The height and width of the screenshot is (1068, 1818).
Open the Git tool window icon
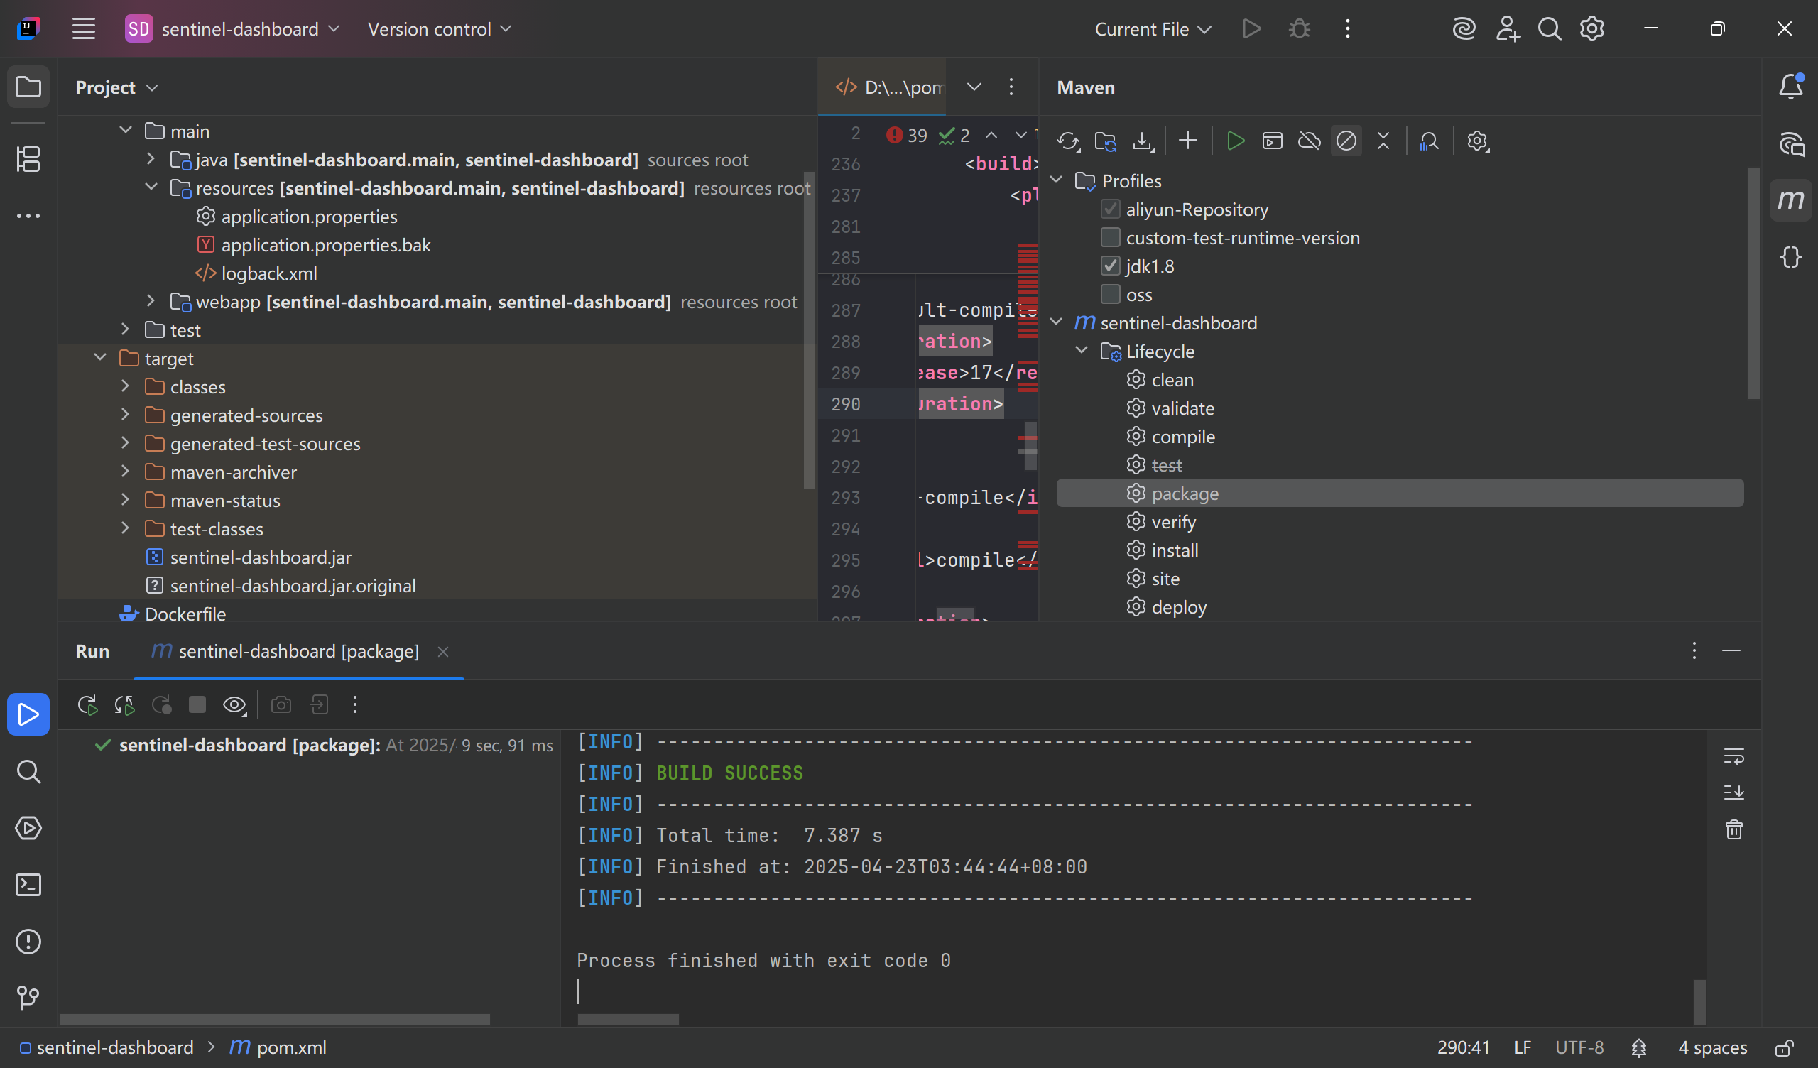point(28,998)
